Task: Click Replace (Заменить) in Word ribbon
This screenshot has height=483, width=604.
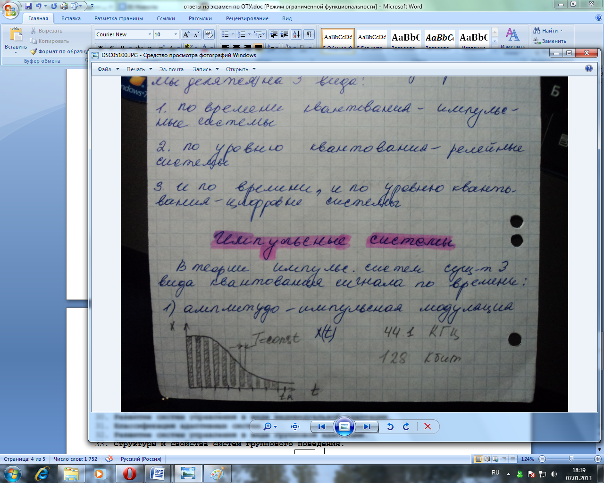Action: click(x=550, y=41)
